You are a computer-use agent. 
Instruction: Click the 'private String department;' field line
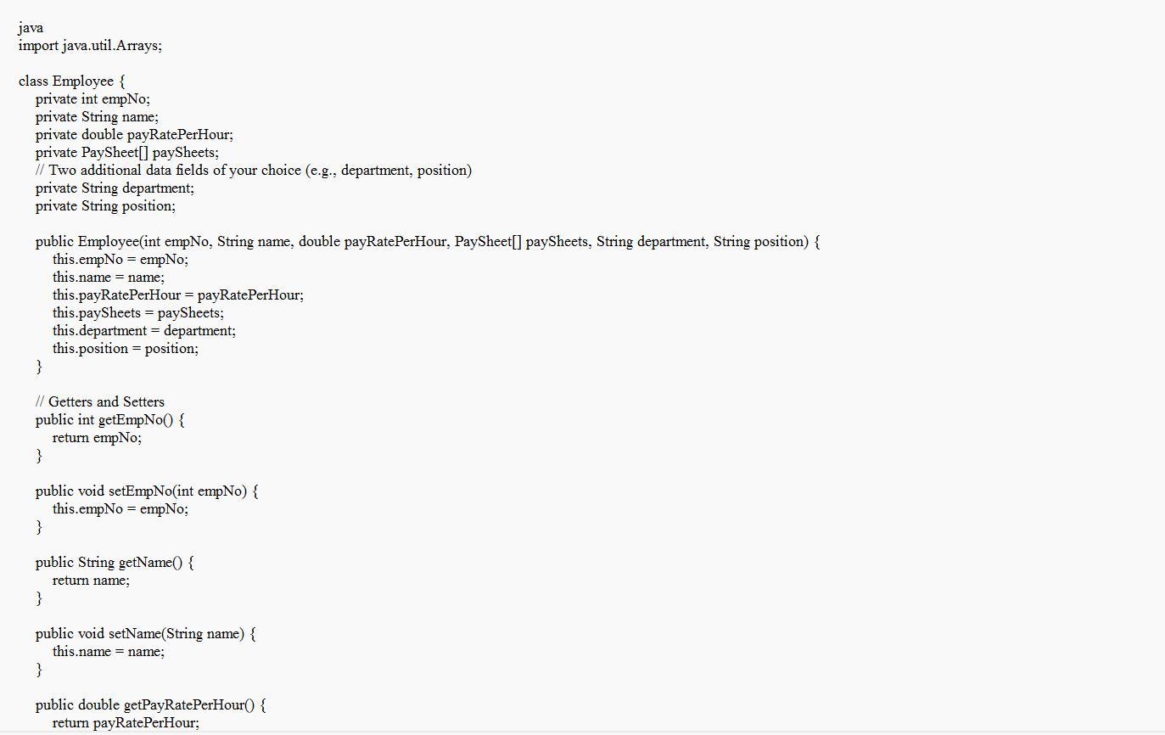click(115, 188)
